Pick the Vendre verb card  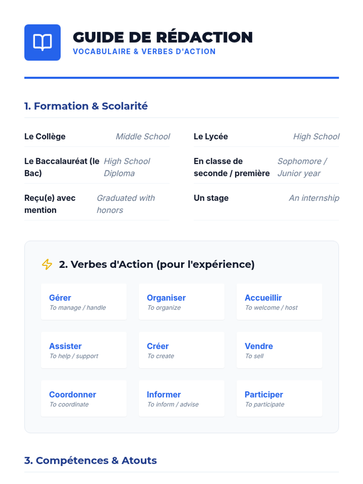(x=279, y=350)
